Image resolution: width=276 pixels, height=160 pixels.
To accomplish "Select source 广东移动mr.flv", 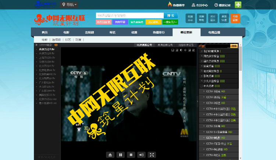I will click(x=47, y=91).
